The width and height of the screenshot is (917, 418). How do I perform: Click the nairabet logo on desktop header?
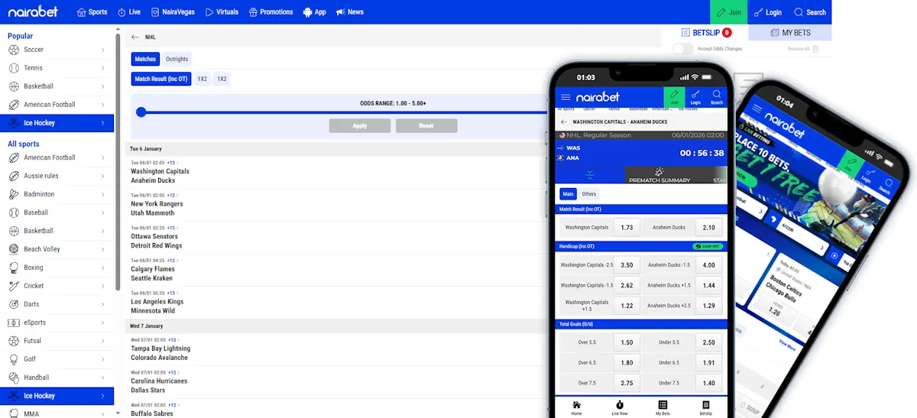[34, 12]
